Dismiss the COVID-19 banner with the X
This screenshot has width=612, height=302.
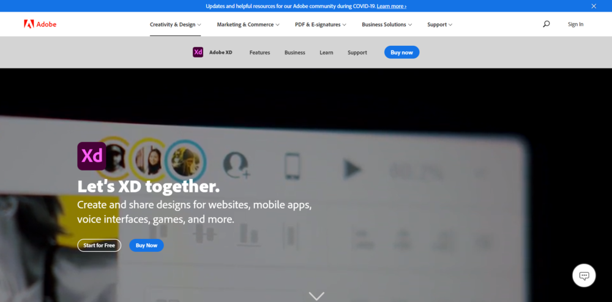[x=594, y=6]
